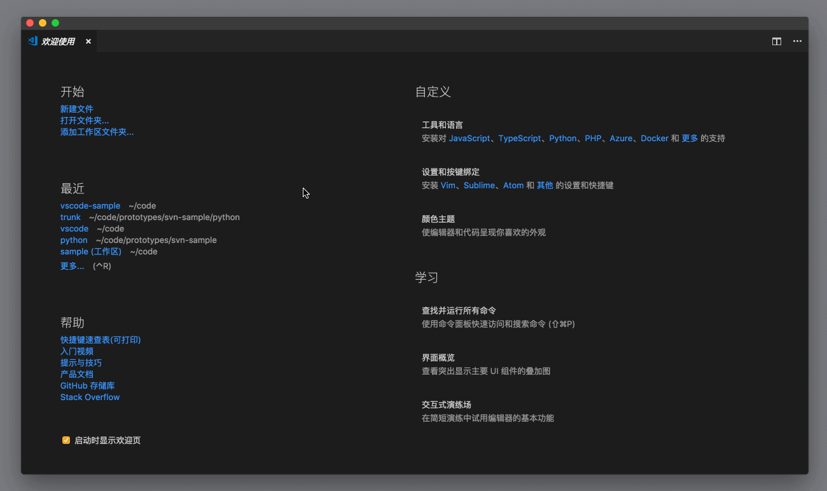Click the Azure link

tap(621, 138)
